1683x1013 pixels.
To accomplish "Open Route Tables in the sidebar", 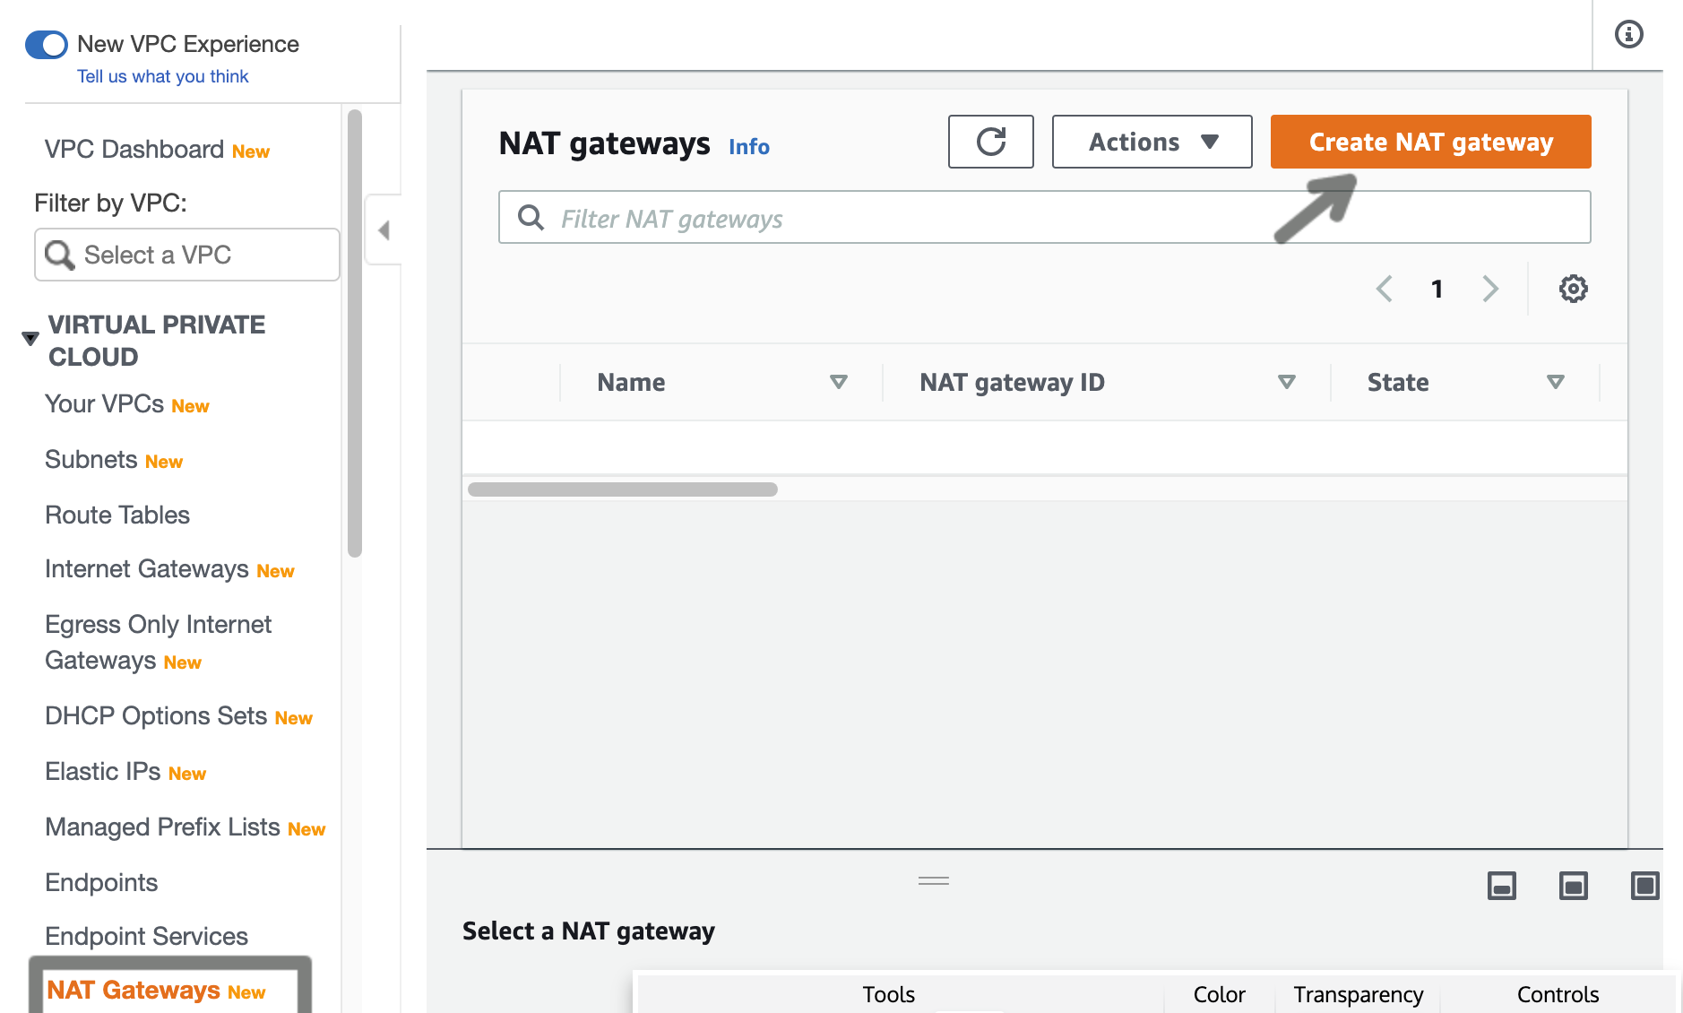I will point(117,515).
